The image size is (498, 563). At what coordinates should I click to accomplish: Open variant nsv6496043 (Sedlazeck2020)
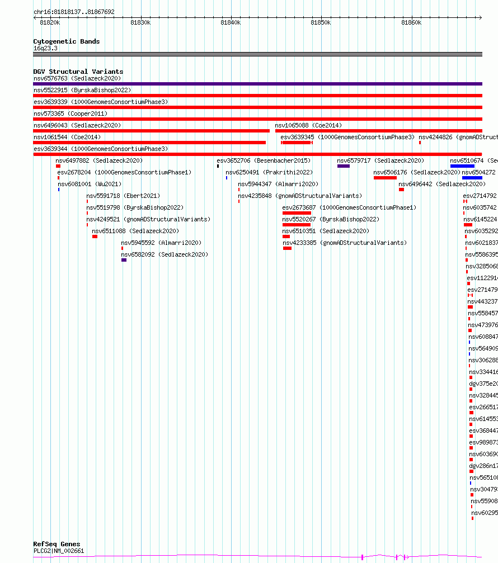pos(77,125)
